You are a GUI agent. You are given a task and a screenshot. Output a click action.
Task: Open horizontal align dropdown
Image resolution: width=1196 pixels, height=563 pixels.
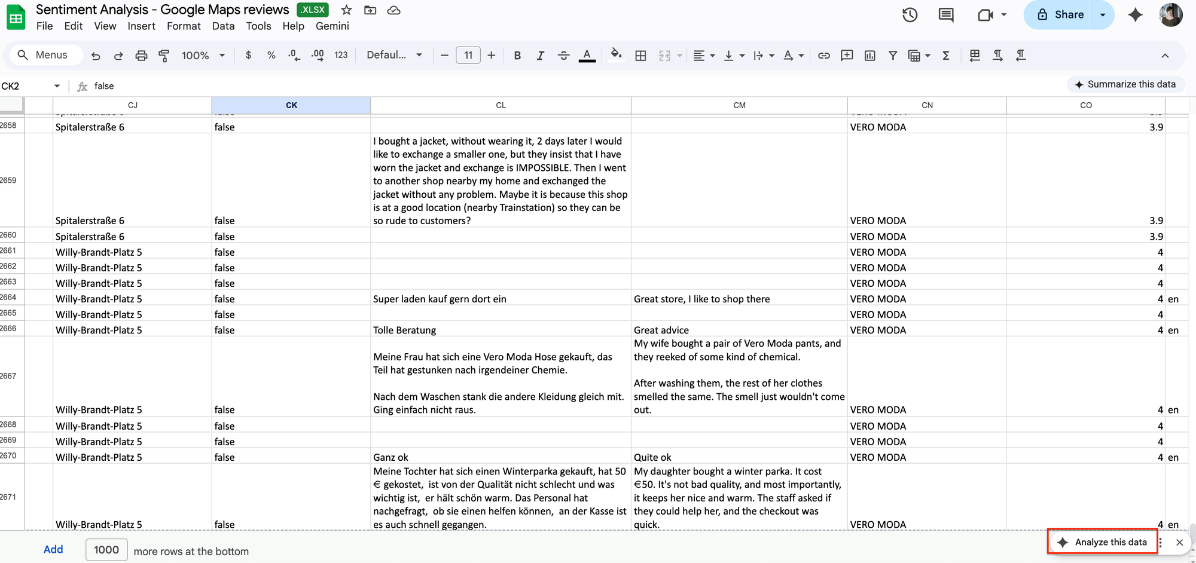pos(704,56)
